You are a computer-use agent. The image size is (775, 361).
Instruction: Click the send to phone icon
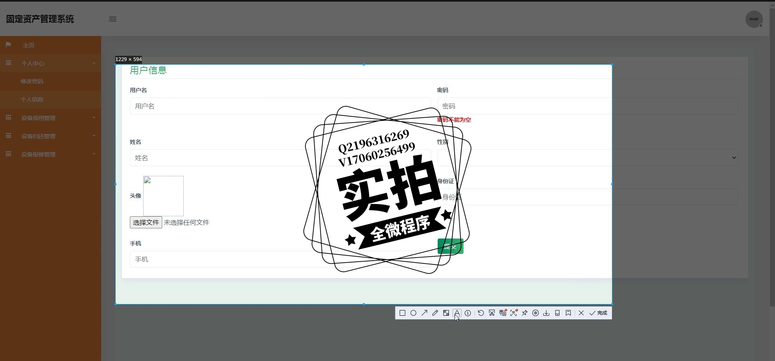pos(557,313)
